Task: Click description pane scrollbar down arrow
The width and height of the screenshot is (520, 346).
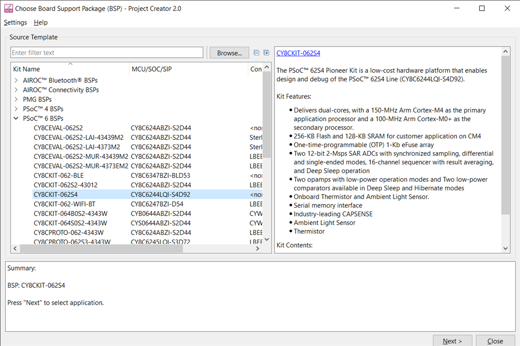Action: click(505, 248)
